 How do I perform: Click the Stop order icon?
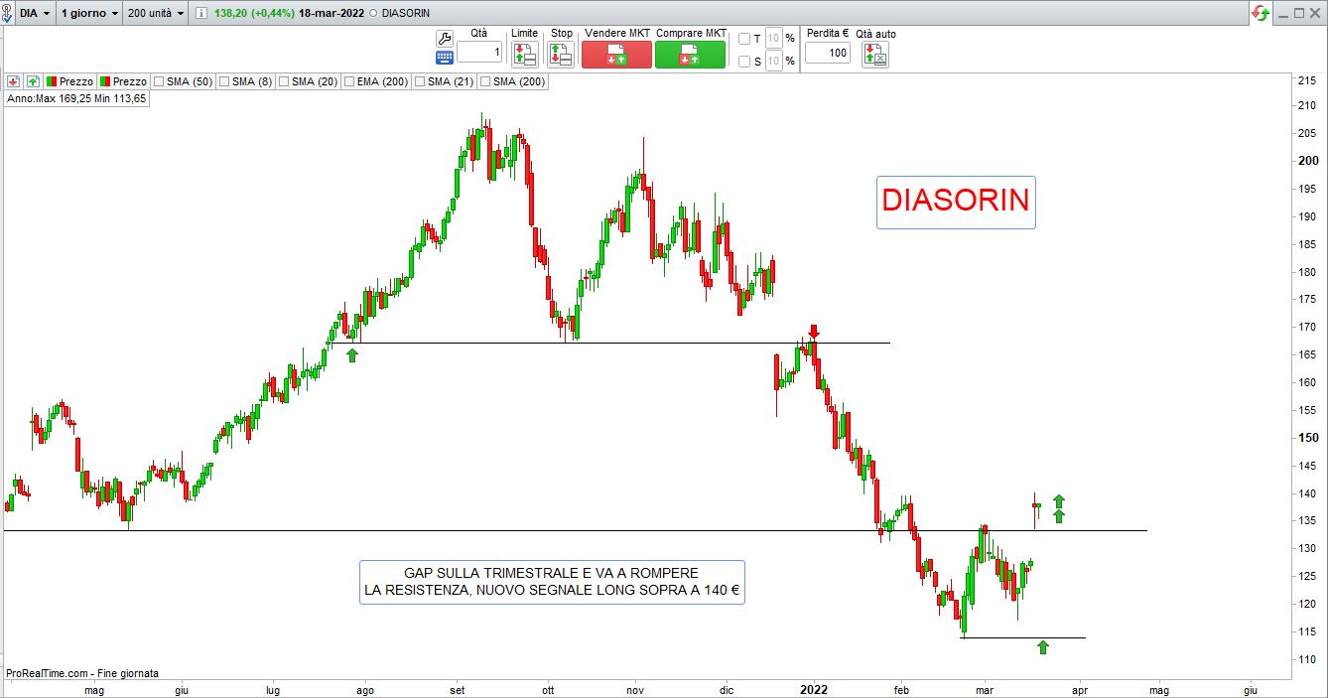point(561,55)
